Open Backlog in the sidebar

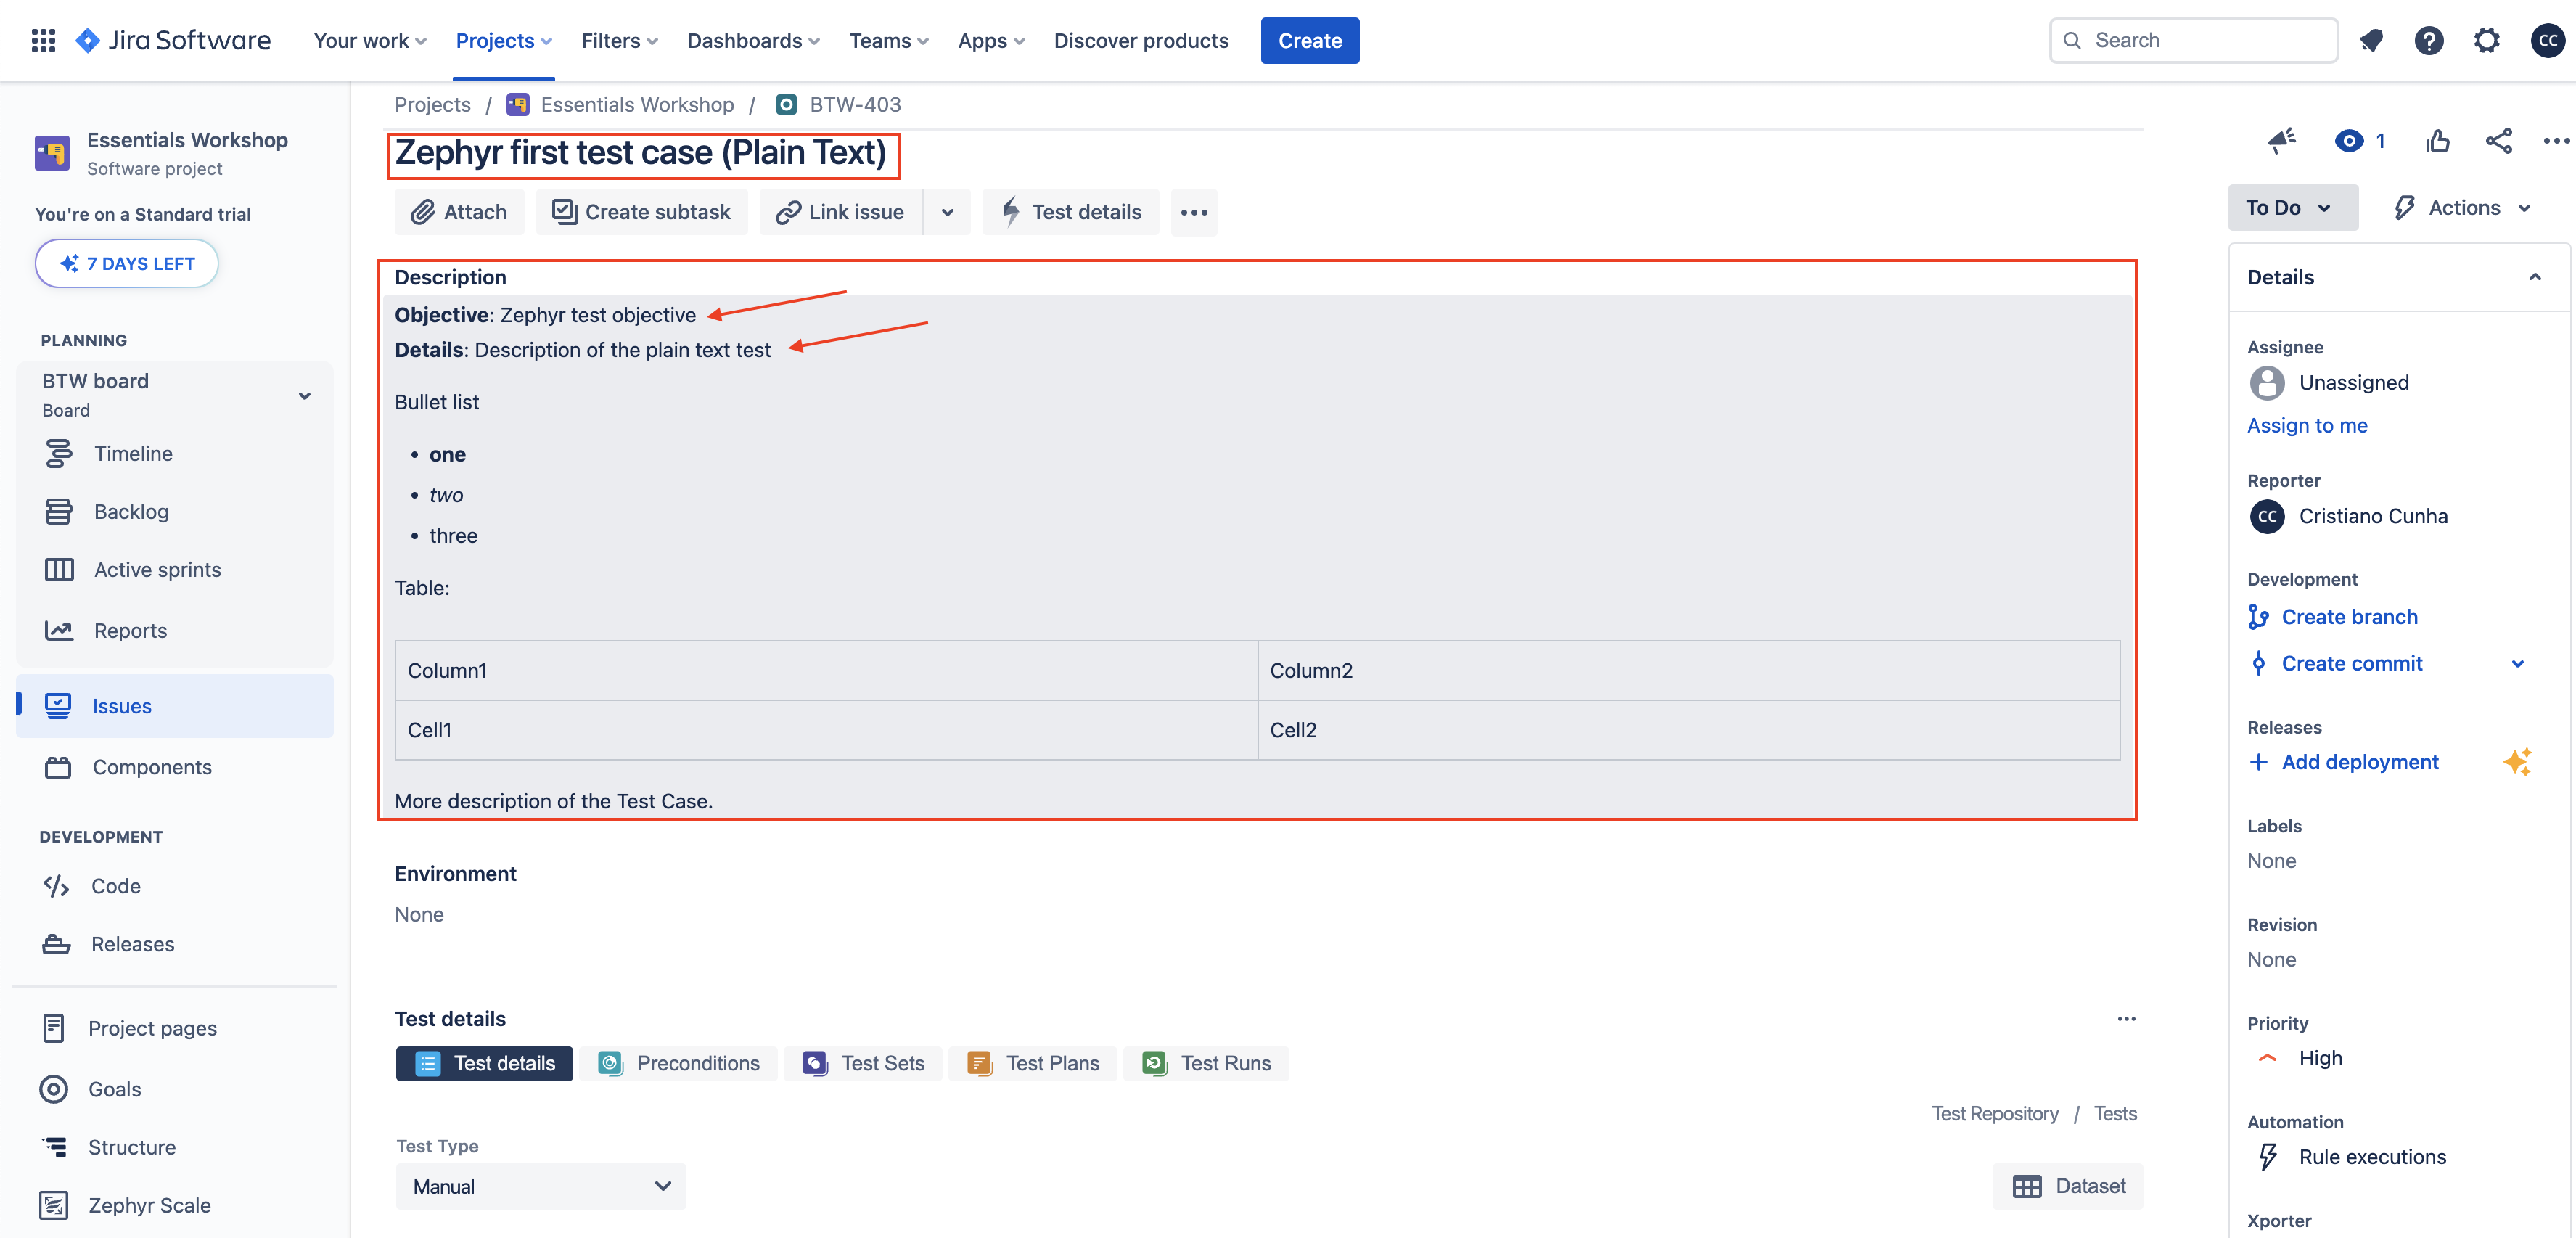tap(131, 511)
